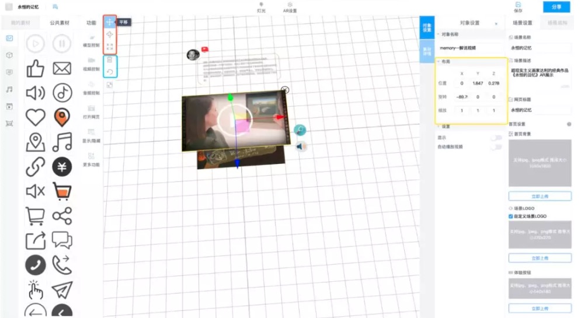Toggle the 自动播放视频 switch
Viewport: 581px width, 318px height.
[496, 147]
